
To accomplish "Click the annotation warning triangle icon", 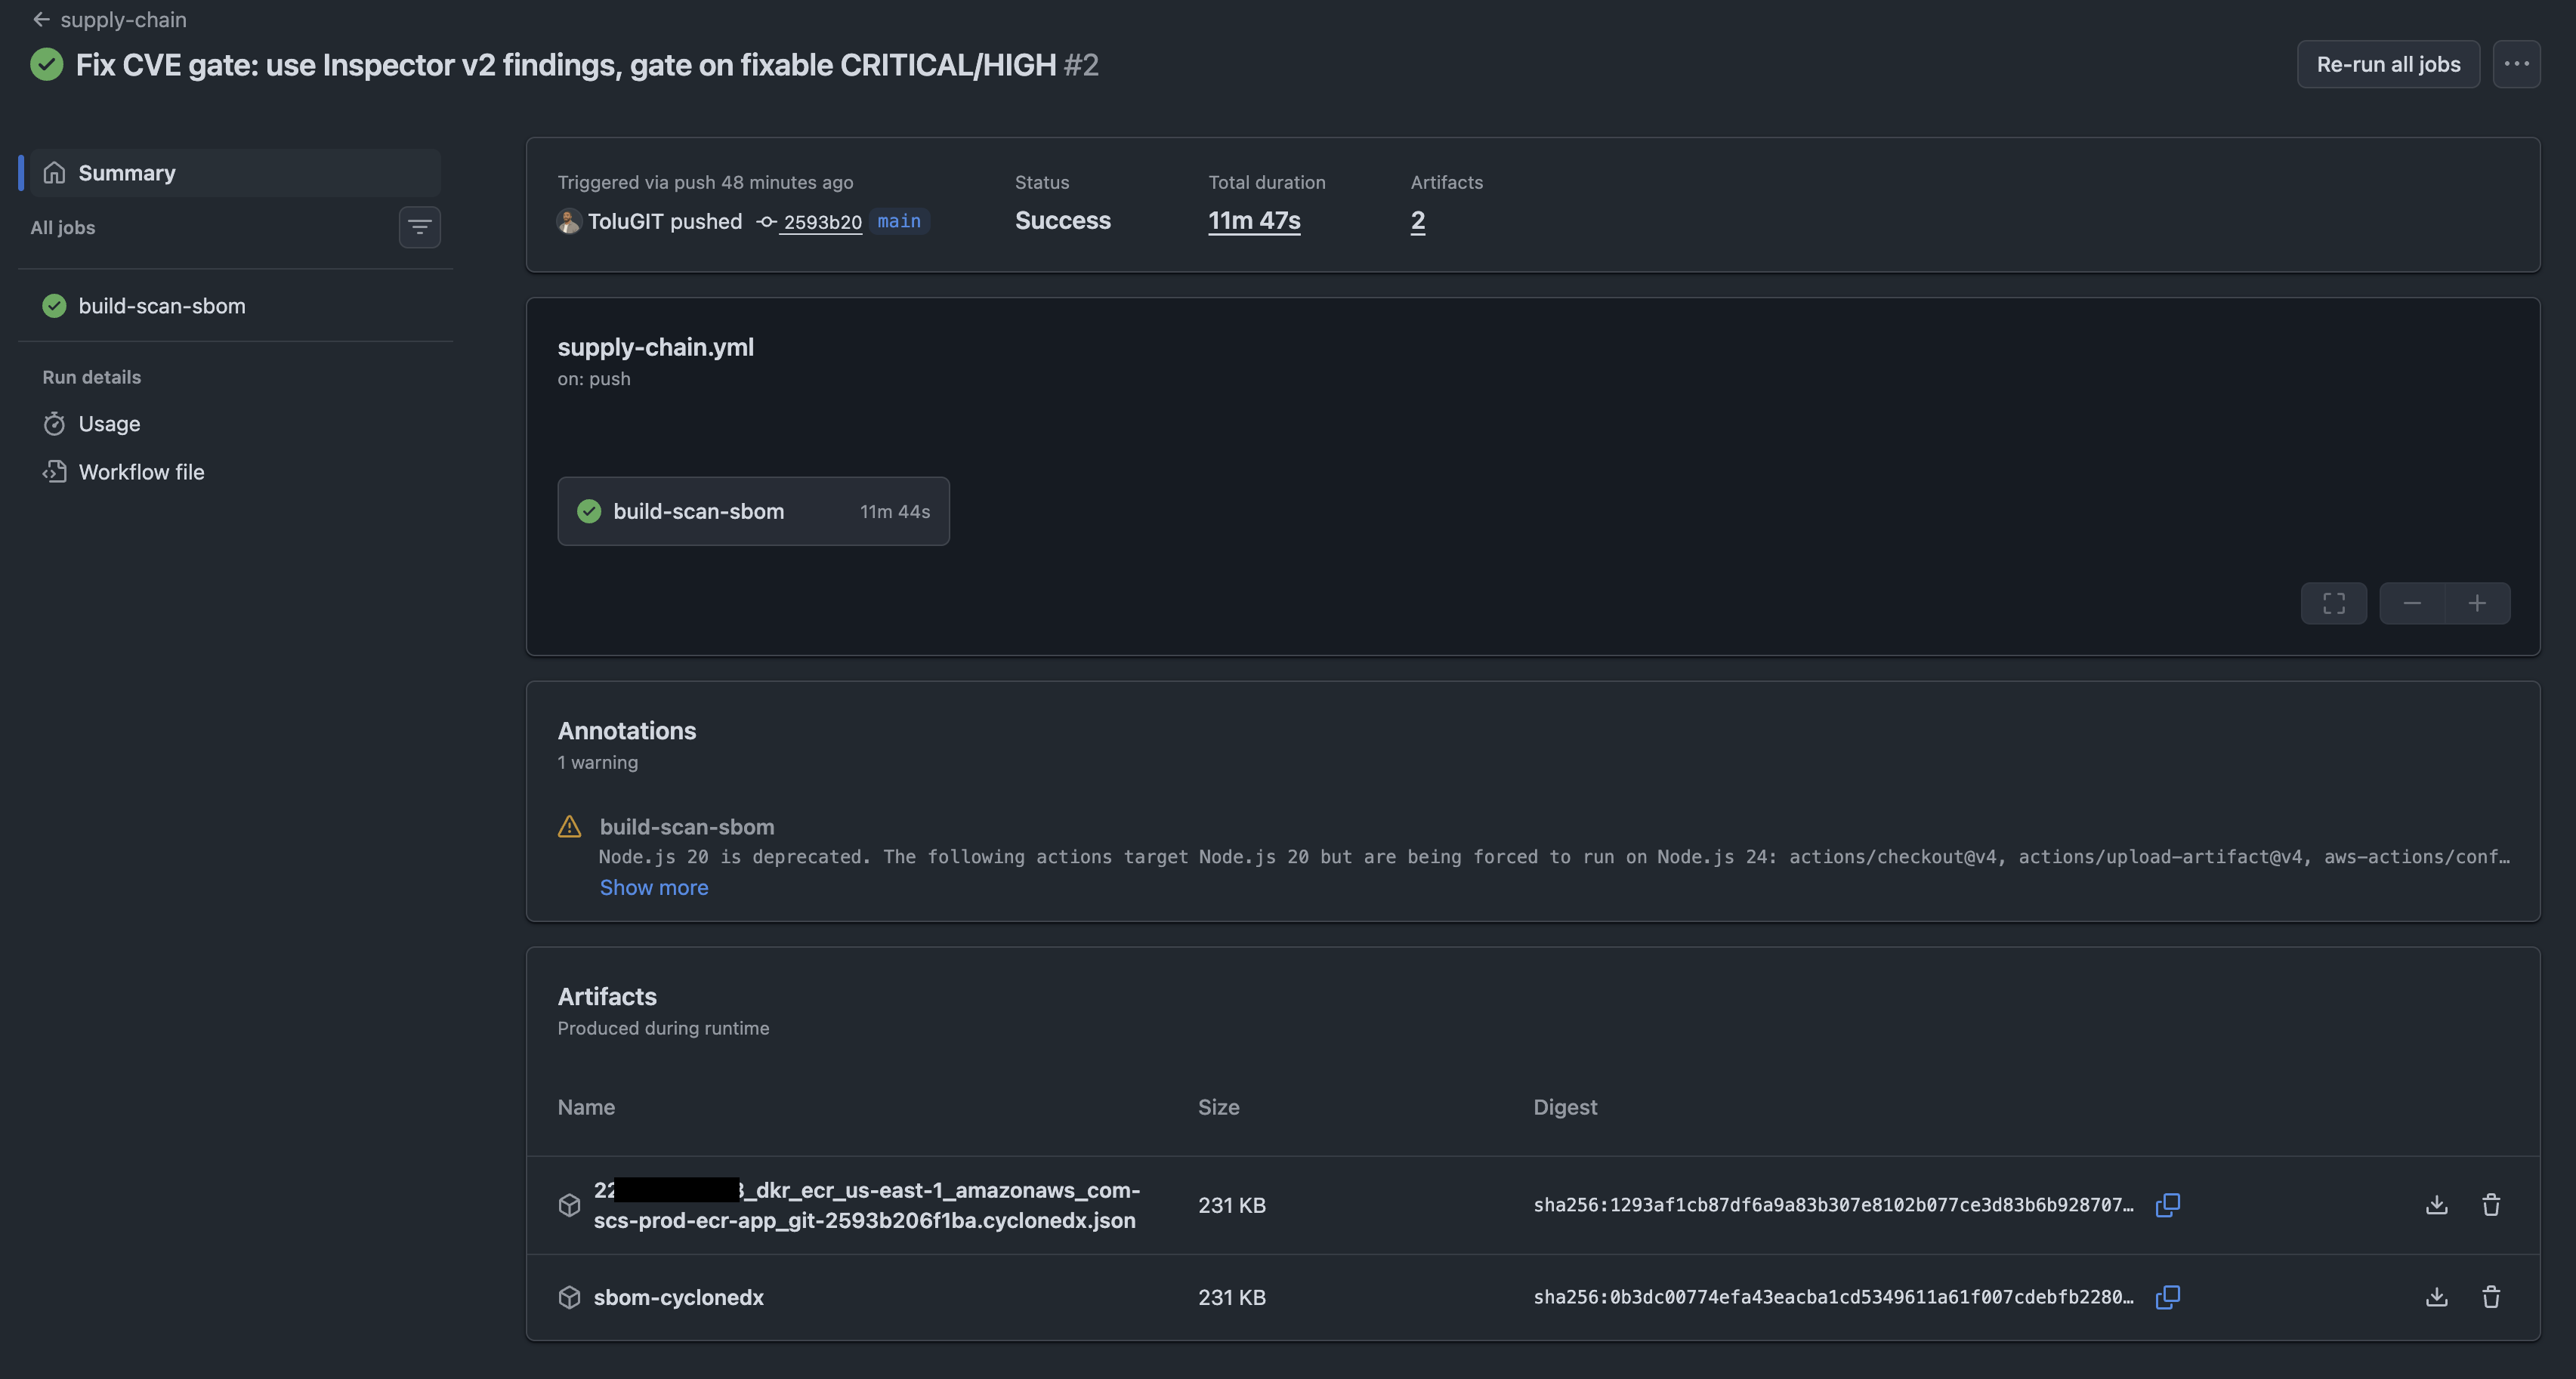I will coord(569,827).
